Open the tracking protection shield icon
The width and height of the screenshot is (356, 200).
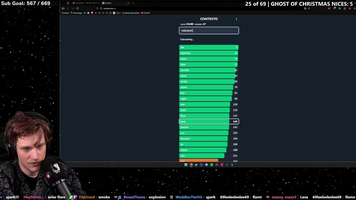(97, 8)
